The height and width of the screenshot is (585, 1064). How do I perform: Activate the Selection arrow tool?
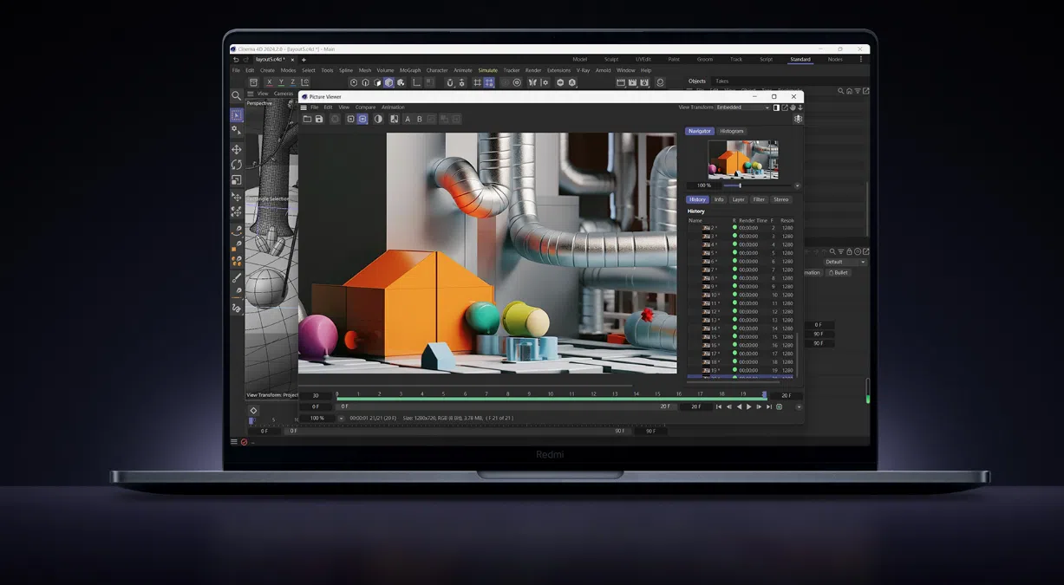tap(237, 115)
